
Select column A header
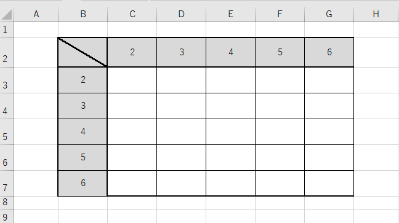[x=36, y=14]
